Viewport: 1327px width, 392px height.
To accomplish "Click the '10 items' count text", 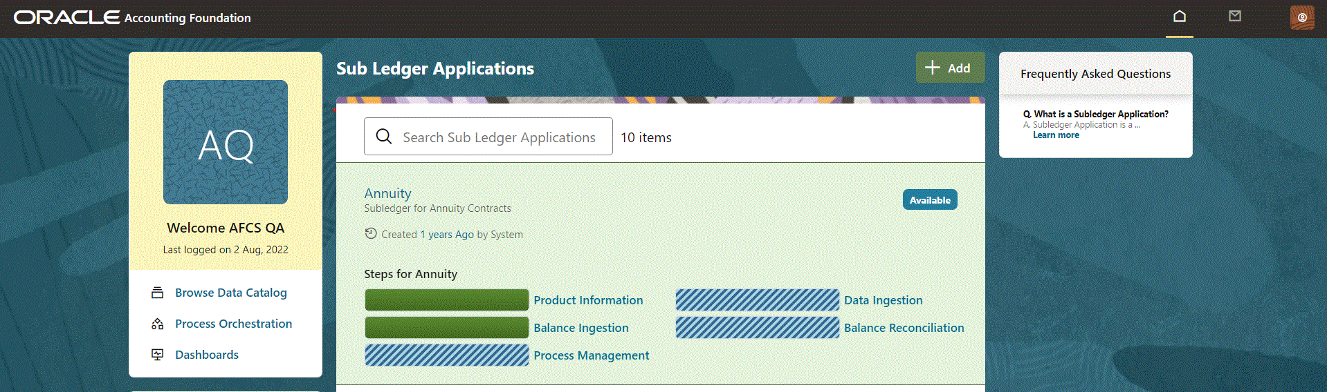I will (x=646, y=137).
